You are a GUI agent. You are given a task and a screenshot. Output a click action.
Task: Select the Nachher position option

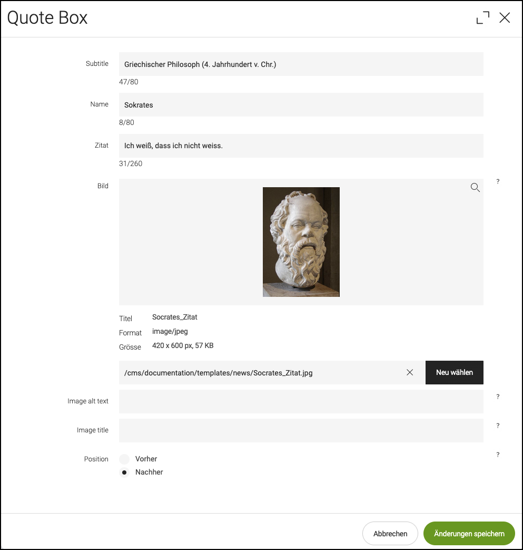[124, 472]
